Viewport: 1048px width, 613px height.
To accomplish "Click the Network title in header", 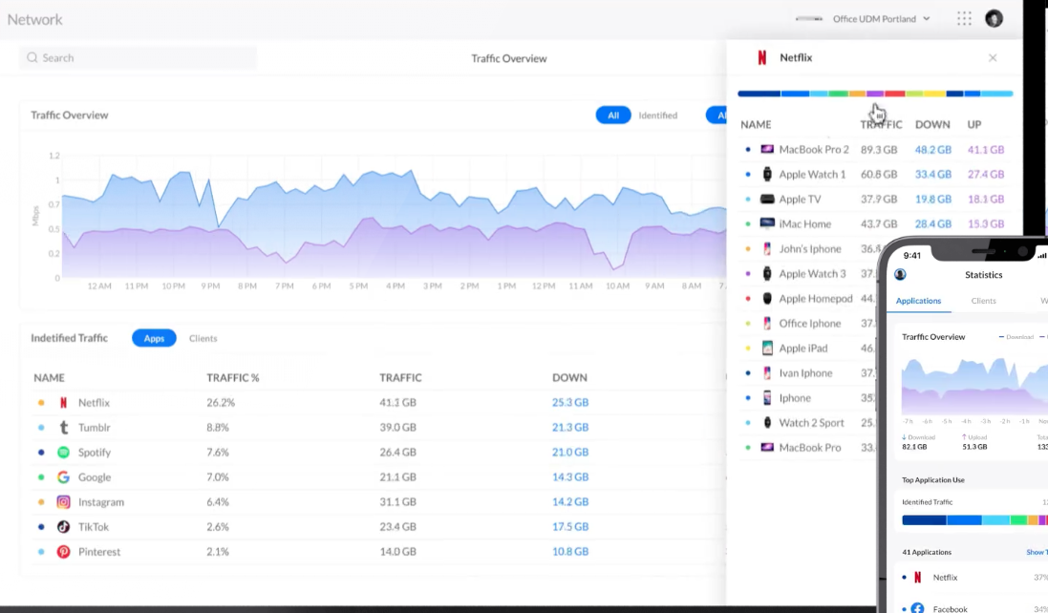I will click(x=34, y=19).
